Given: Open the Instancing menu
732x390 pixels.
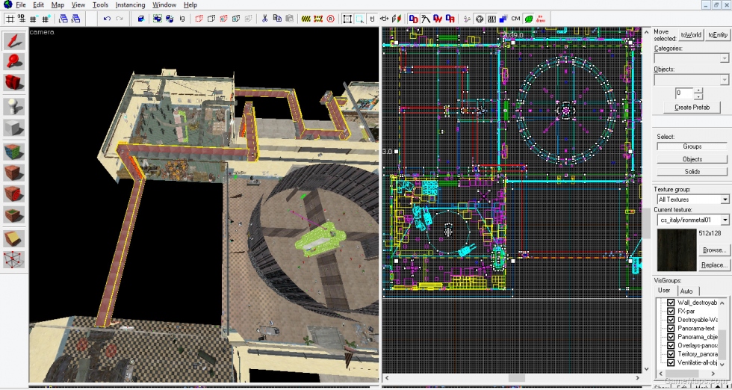Looking at the screenshot, I should [x=130, y=4].
